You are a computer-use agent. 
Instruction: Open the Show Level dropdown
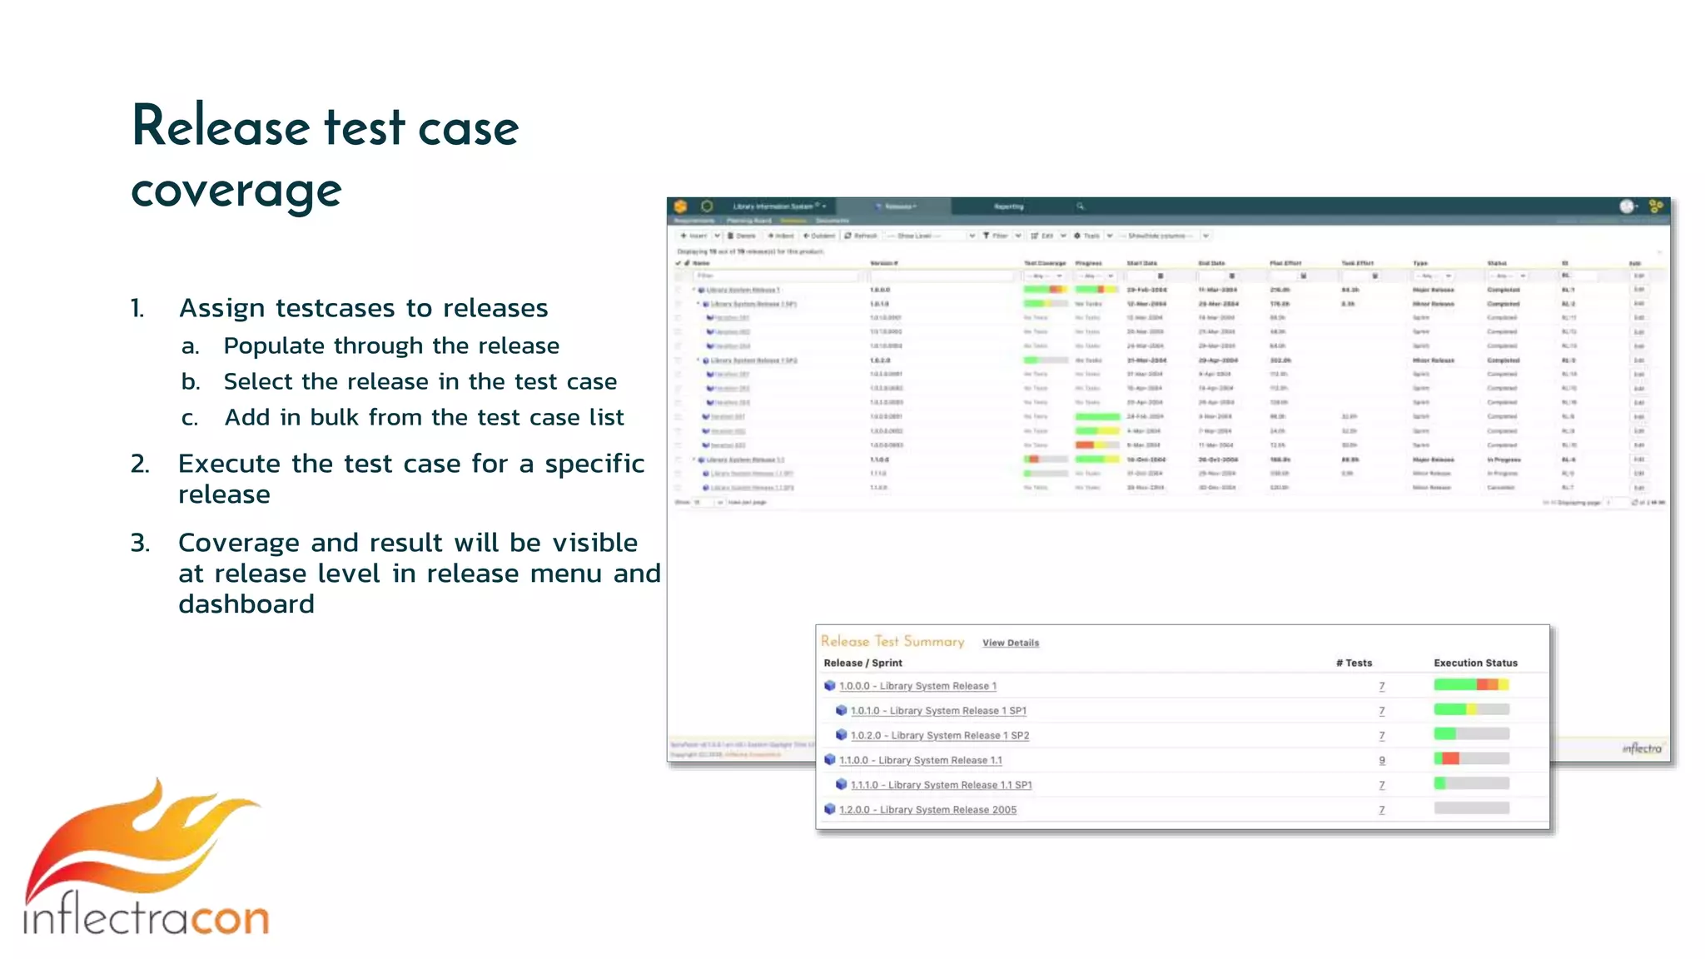[x=930, y=236]
